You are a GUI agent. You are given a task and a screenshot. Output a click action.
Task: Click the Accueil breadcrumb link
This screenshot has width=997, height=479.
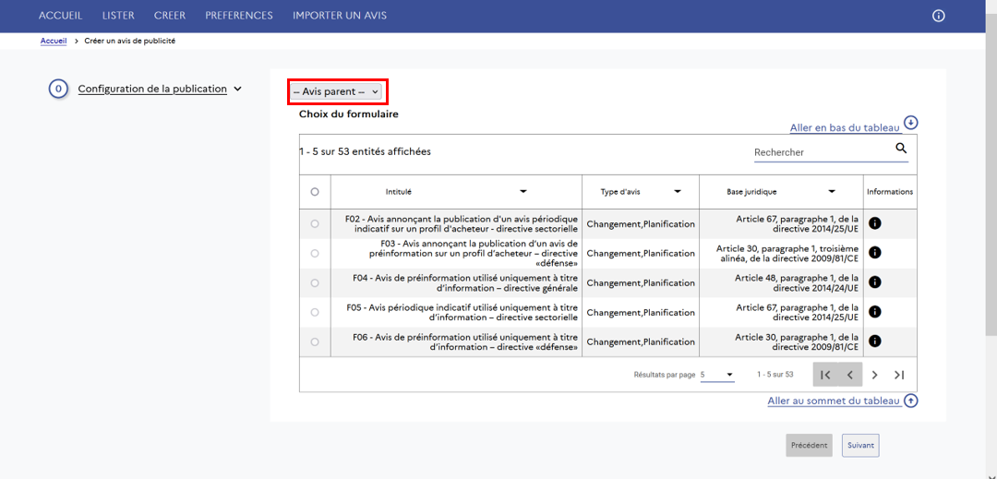pos(54,41)
